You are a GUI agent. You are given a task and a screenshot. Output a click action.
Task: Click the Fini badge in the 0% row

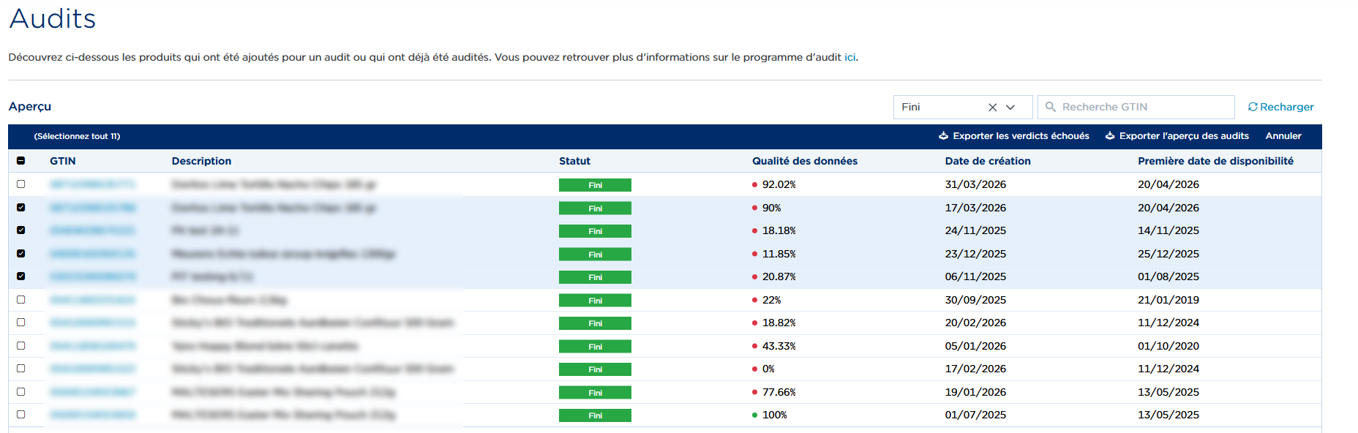[595, 369]
